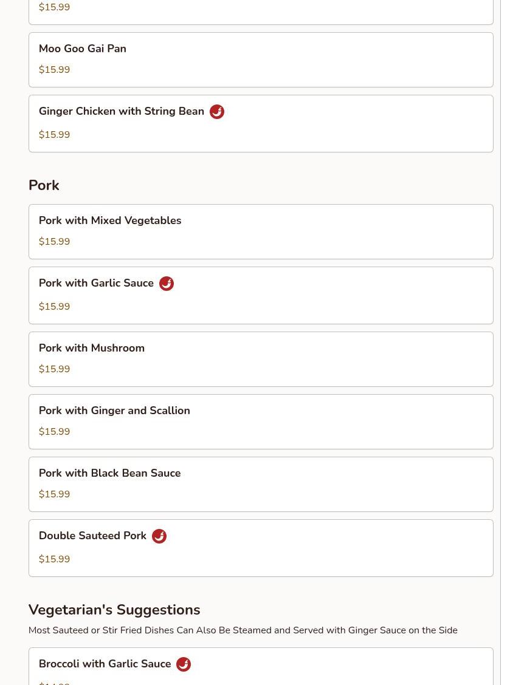Click the steamed dishes ginger sauce note
Viewport: 513px width, 685px height.
pos(243,630)
